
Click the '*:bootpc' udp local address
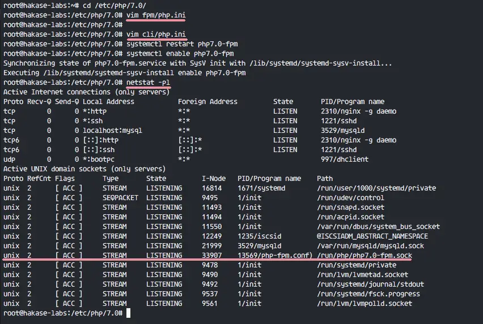[99, 159]
